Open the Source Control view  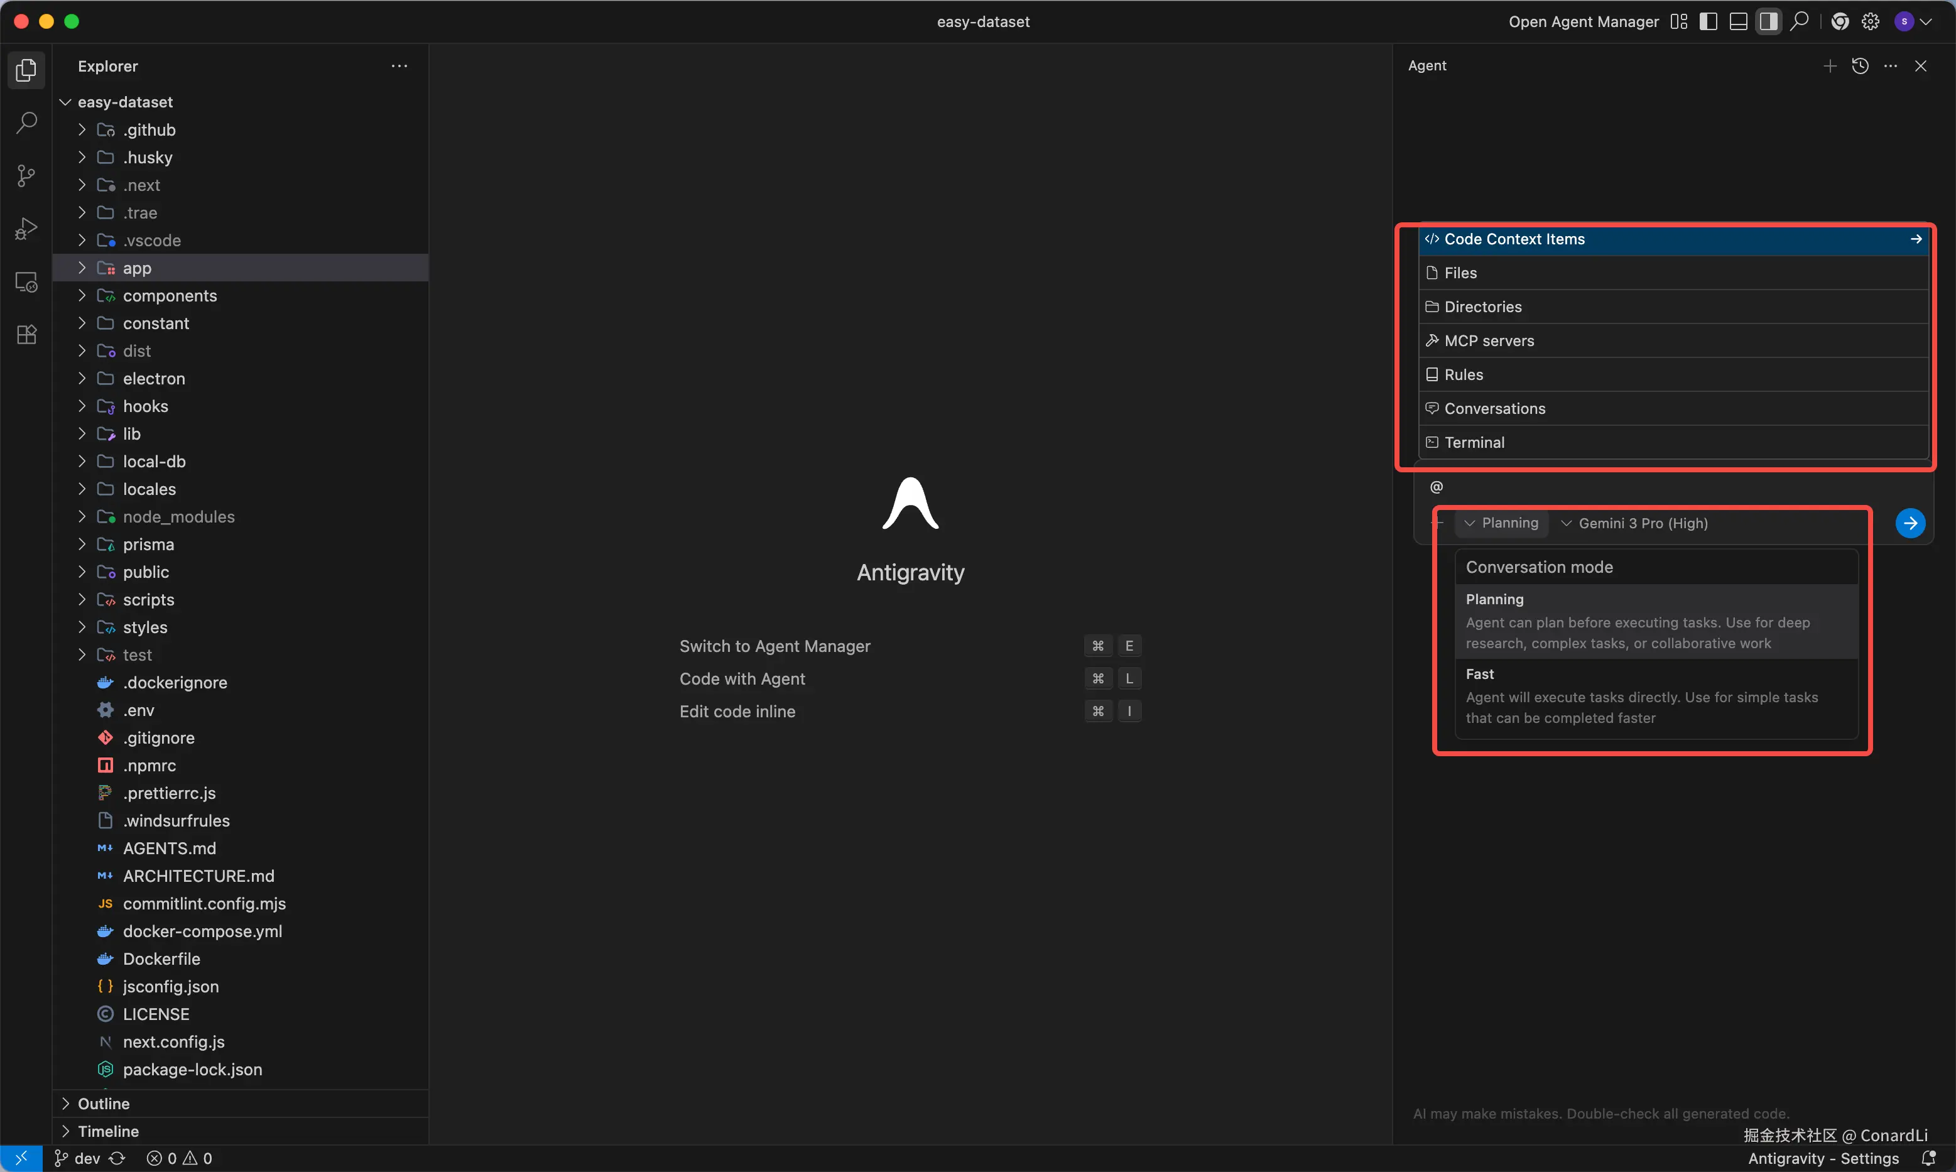(26, 176)
